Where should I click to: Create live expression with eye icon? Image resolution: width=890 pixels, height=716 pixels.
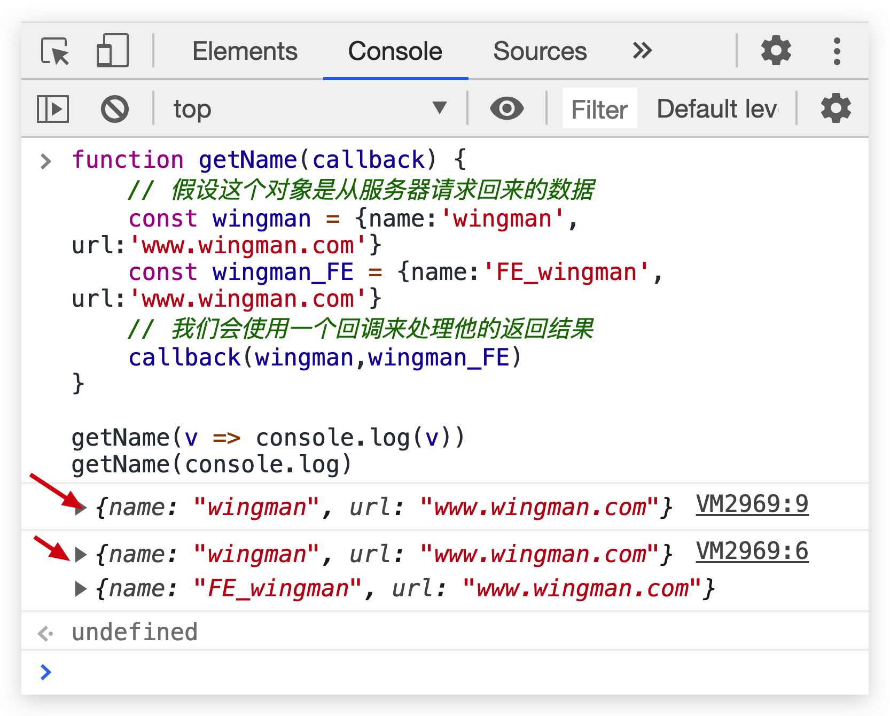506,109
